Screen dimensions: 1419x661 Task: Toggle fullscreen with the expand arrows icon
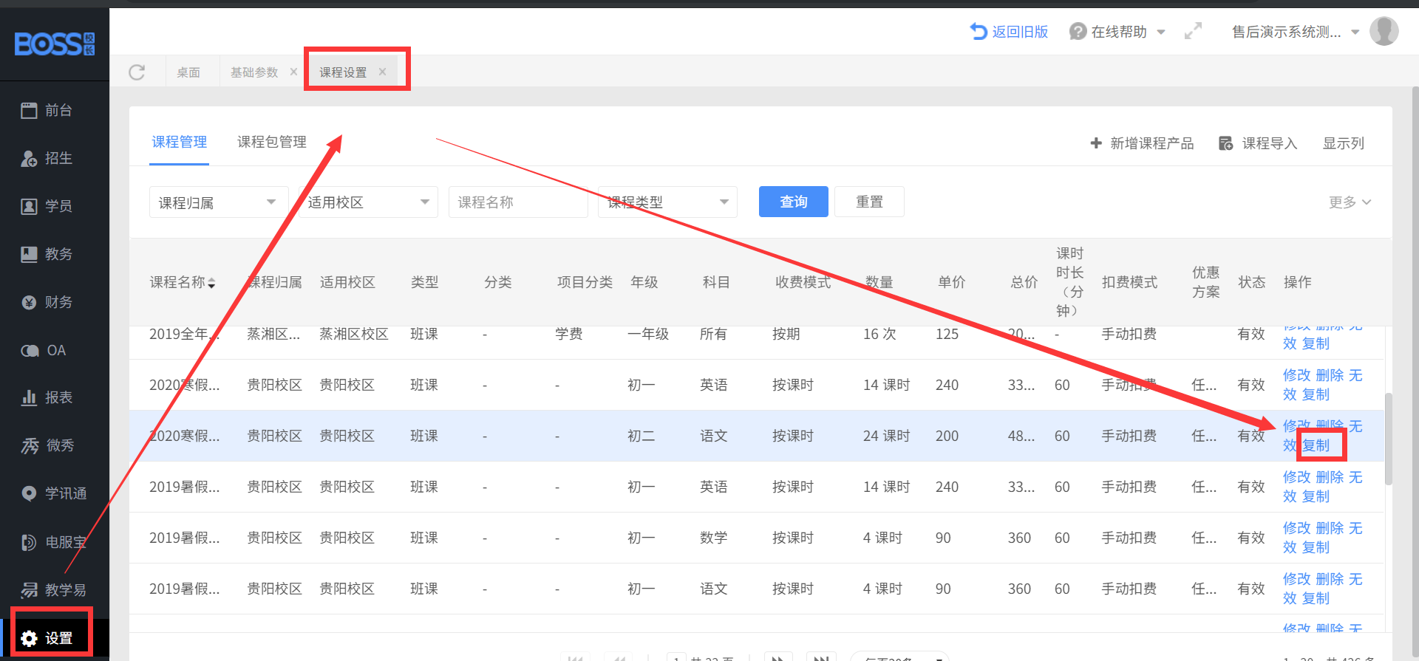click(1193, 32)
